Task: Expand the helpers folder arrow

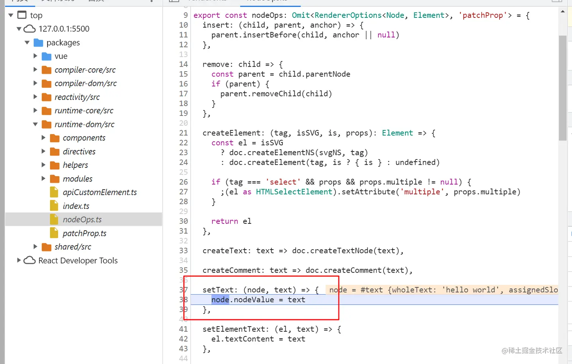Action: (x=44, y=165)
